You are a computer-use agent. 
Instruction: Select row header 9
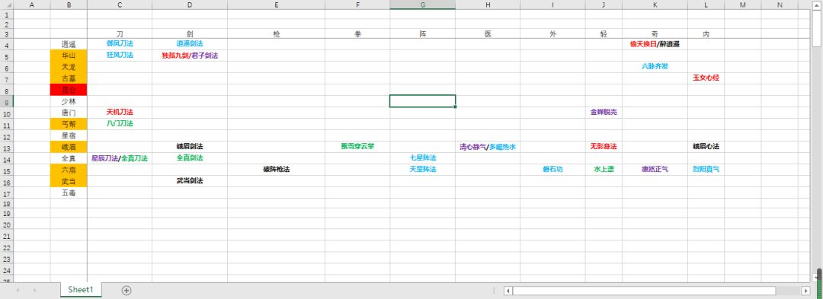coord(6,101)
